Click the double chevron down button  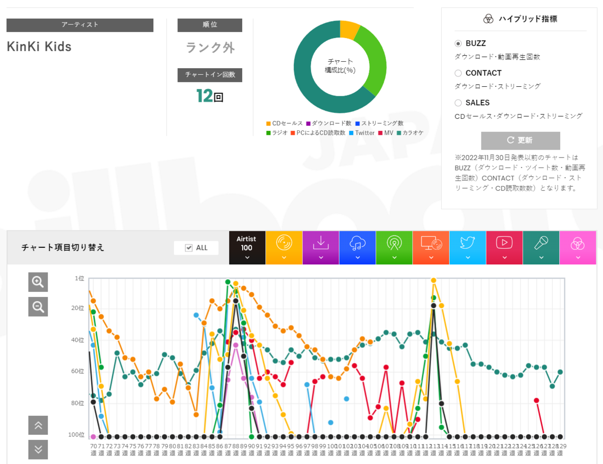click(x=38, y=449)
